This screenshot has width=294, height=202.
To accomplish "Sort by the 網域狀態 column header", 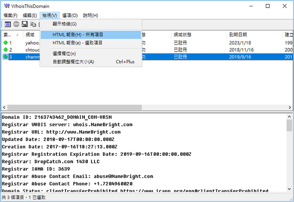I will pos(199,35).
